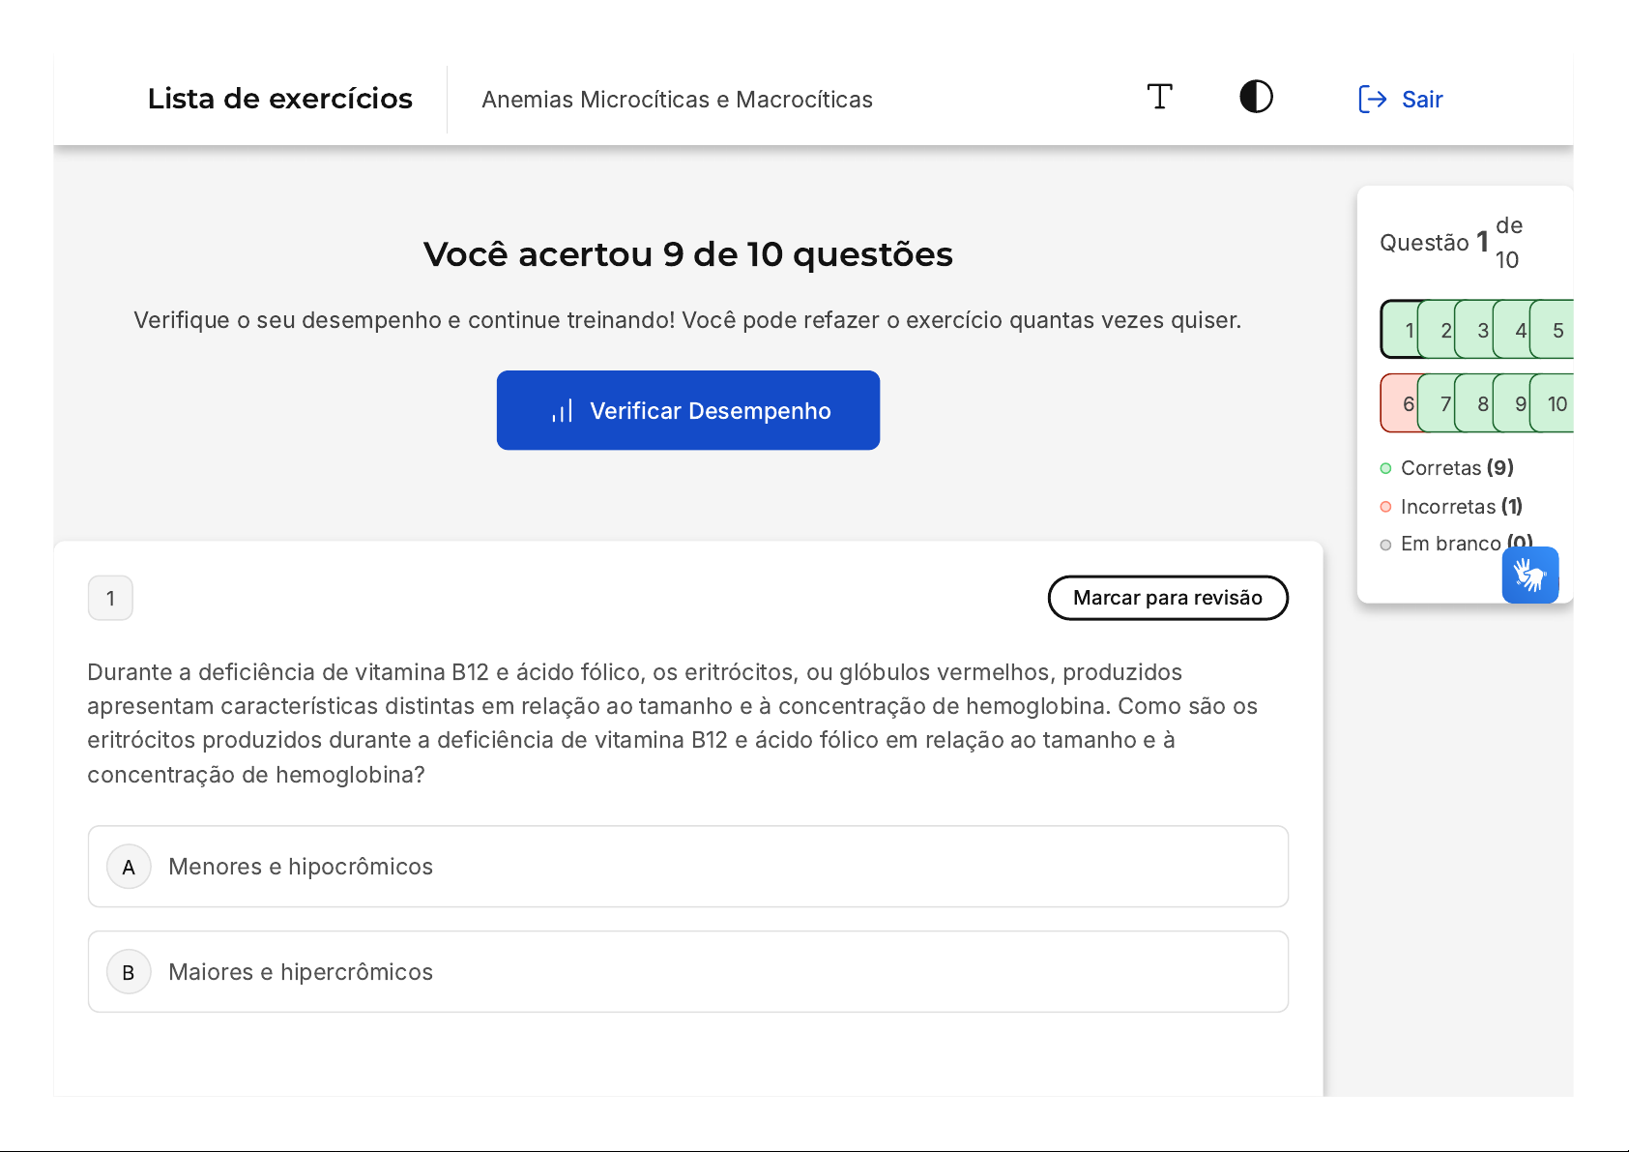The height and width of the screenshot is (1152, 1629).
Task: Click the text size T icon
Action: coord(1159,98)
